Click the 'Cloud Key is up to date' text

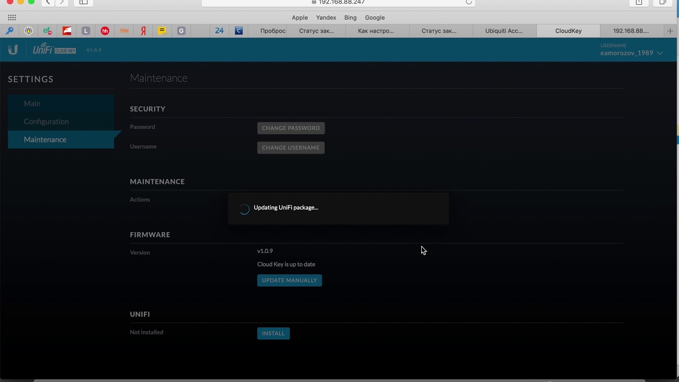(x=286, y=264)
